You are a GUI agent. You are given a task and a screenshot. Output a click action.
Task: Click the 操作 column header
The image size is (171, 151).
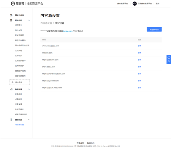tap(140, 40)
